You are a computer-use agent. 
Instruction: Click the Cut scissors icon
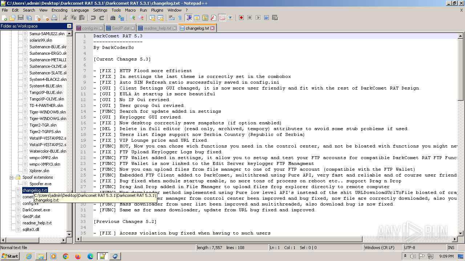[x=65, y=18]
